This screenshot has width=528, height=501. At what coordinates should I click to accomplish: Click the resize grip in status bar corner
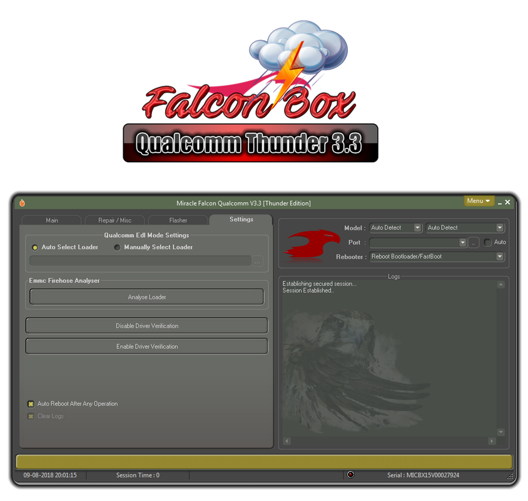tap(509, 476)
